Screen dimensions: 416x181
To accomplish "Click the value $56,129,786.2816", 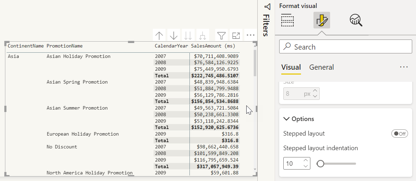I will click(216, 95).
